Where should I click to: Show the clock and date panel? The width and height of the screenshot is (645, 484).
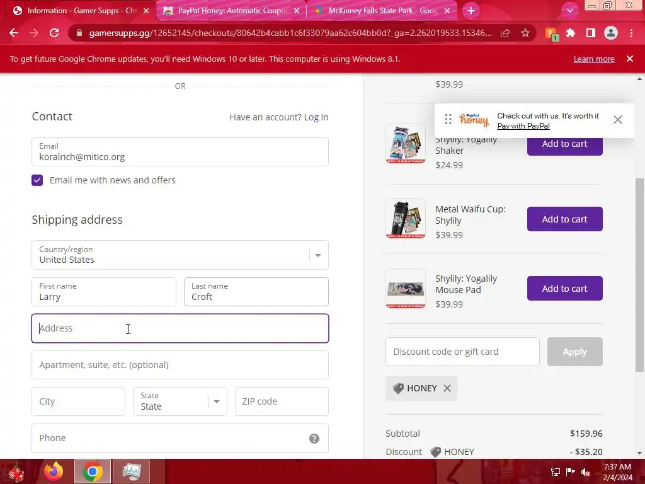tap(617, 472)
